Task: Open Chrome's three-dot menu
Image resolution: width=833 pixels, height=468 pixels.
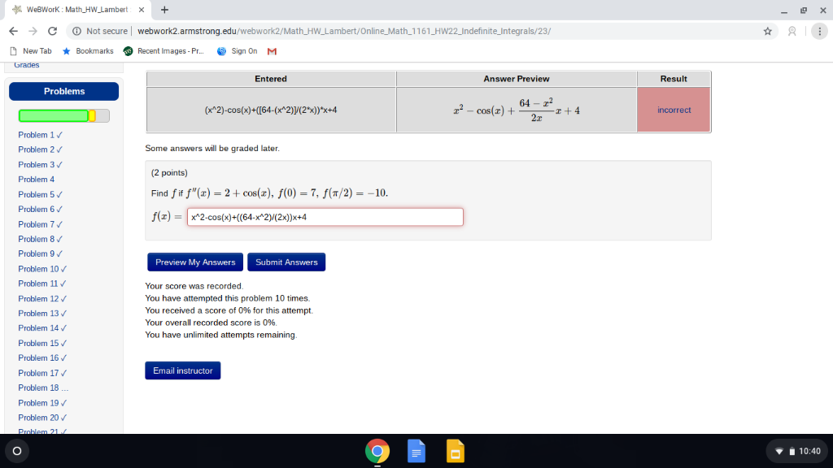Action: (818, 31)
